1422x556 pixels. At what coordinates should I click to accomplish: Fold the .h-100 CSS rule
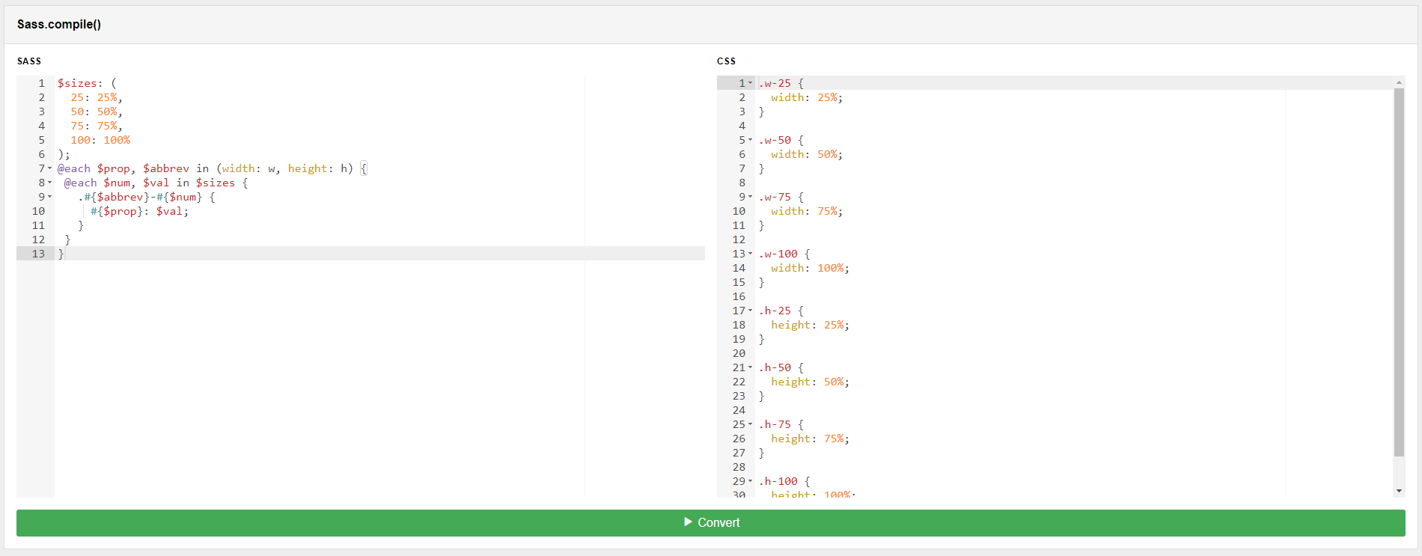click(751, 481)
